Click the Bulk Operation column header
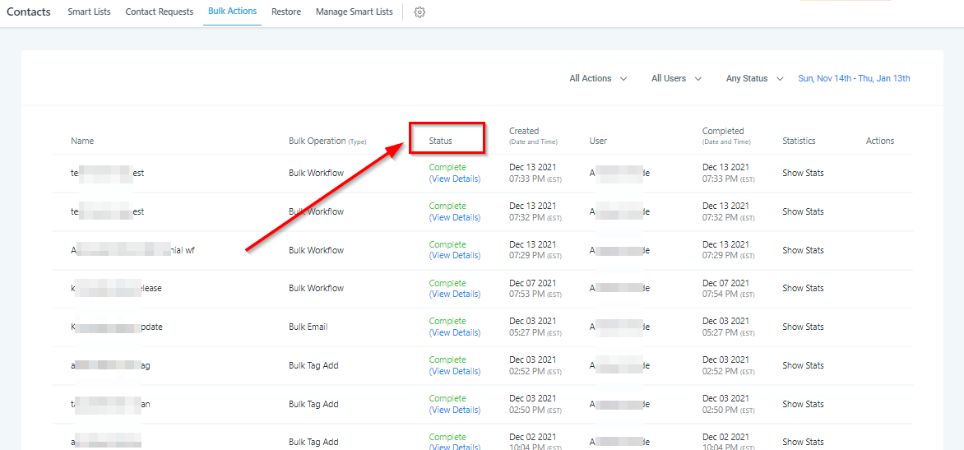964x450 pixels. click(x=317, y=141)
